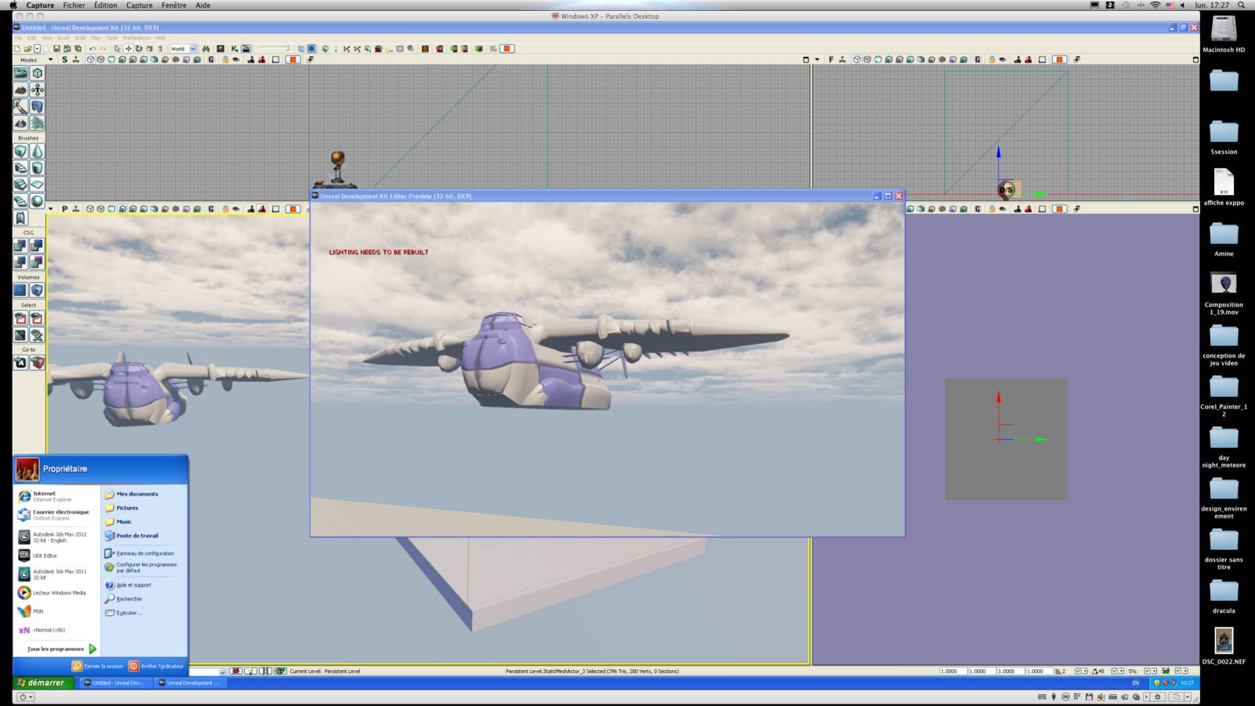
Task: Open the dracula folder on desktop
Action: [1224, 596]
